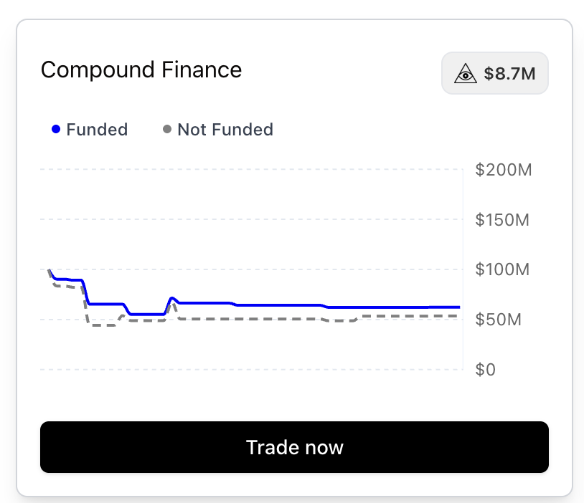
Task: Click the right end of the blue Funded line
Action: click(458, 307)
